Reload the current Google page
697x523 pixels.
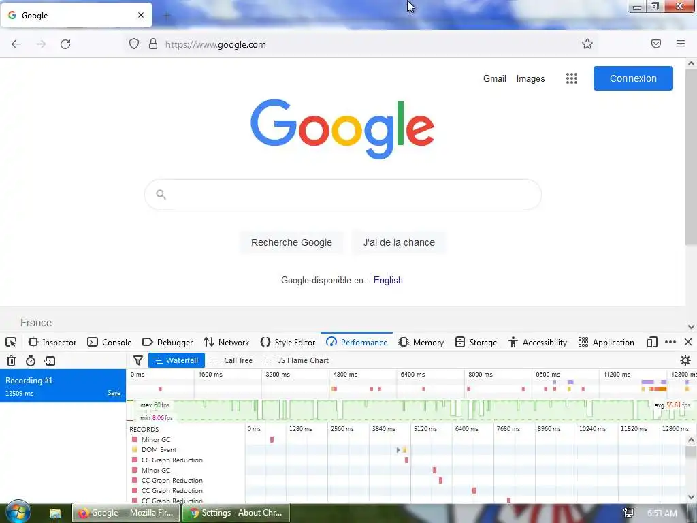point(65,44)
